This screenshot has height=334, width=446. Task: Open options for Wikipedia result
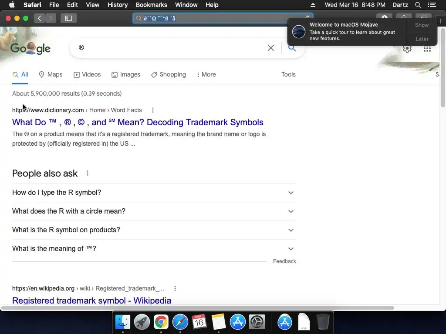click(175, 289)
